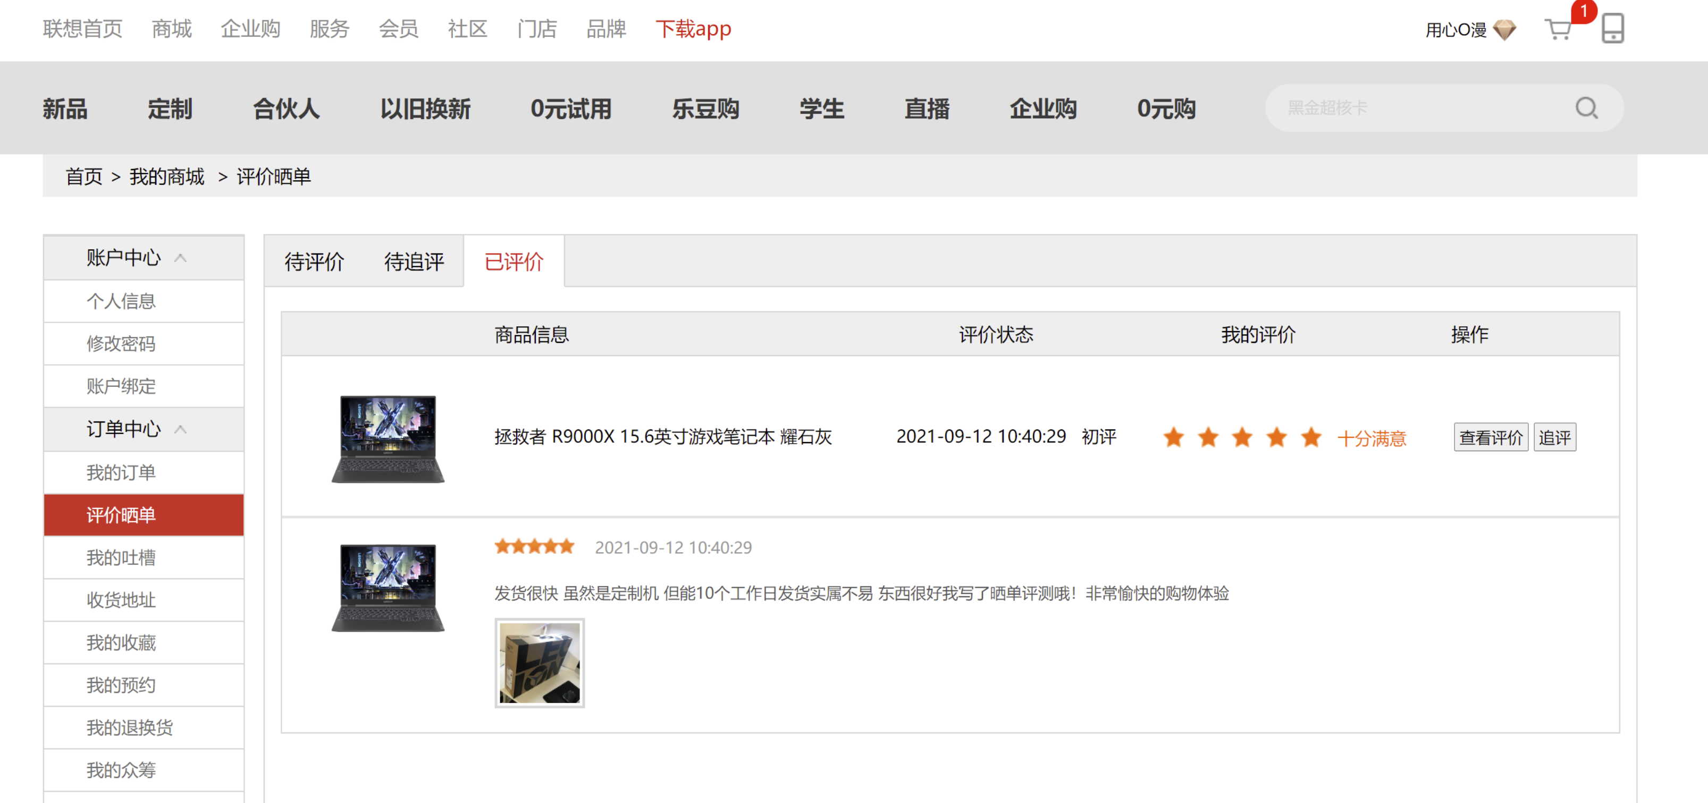The height and width of the screenshot is (803, 1708).
Task: Switch to the 待追评 tab
Action: (414, 261)
